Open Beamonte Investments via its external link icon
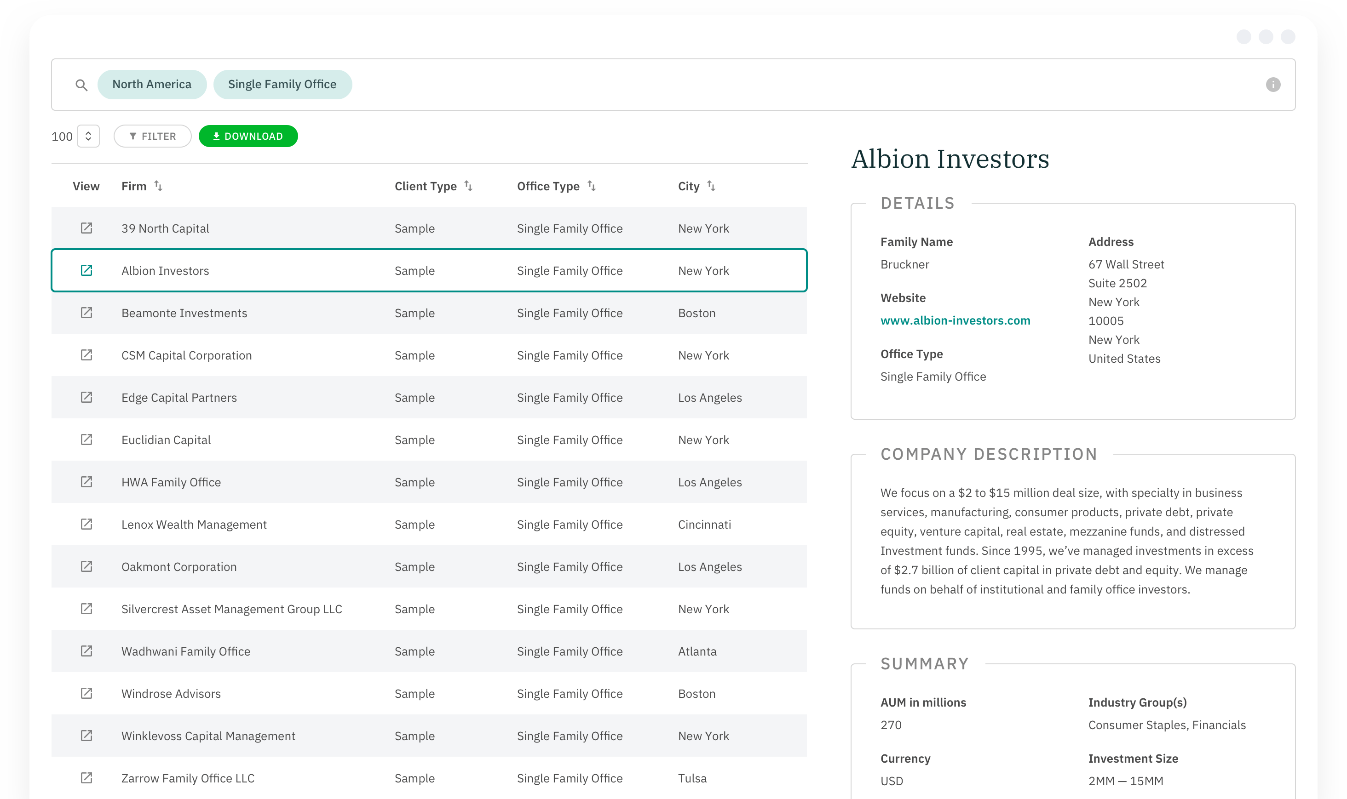This screenshot has height=799, width=1347. click(x=86, y=312)
